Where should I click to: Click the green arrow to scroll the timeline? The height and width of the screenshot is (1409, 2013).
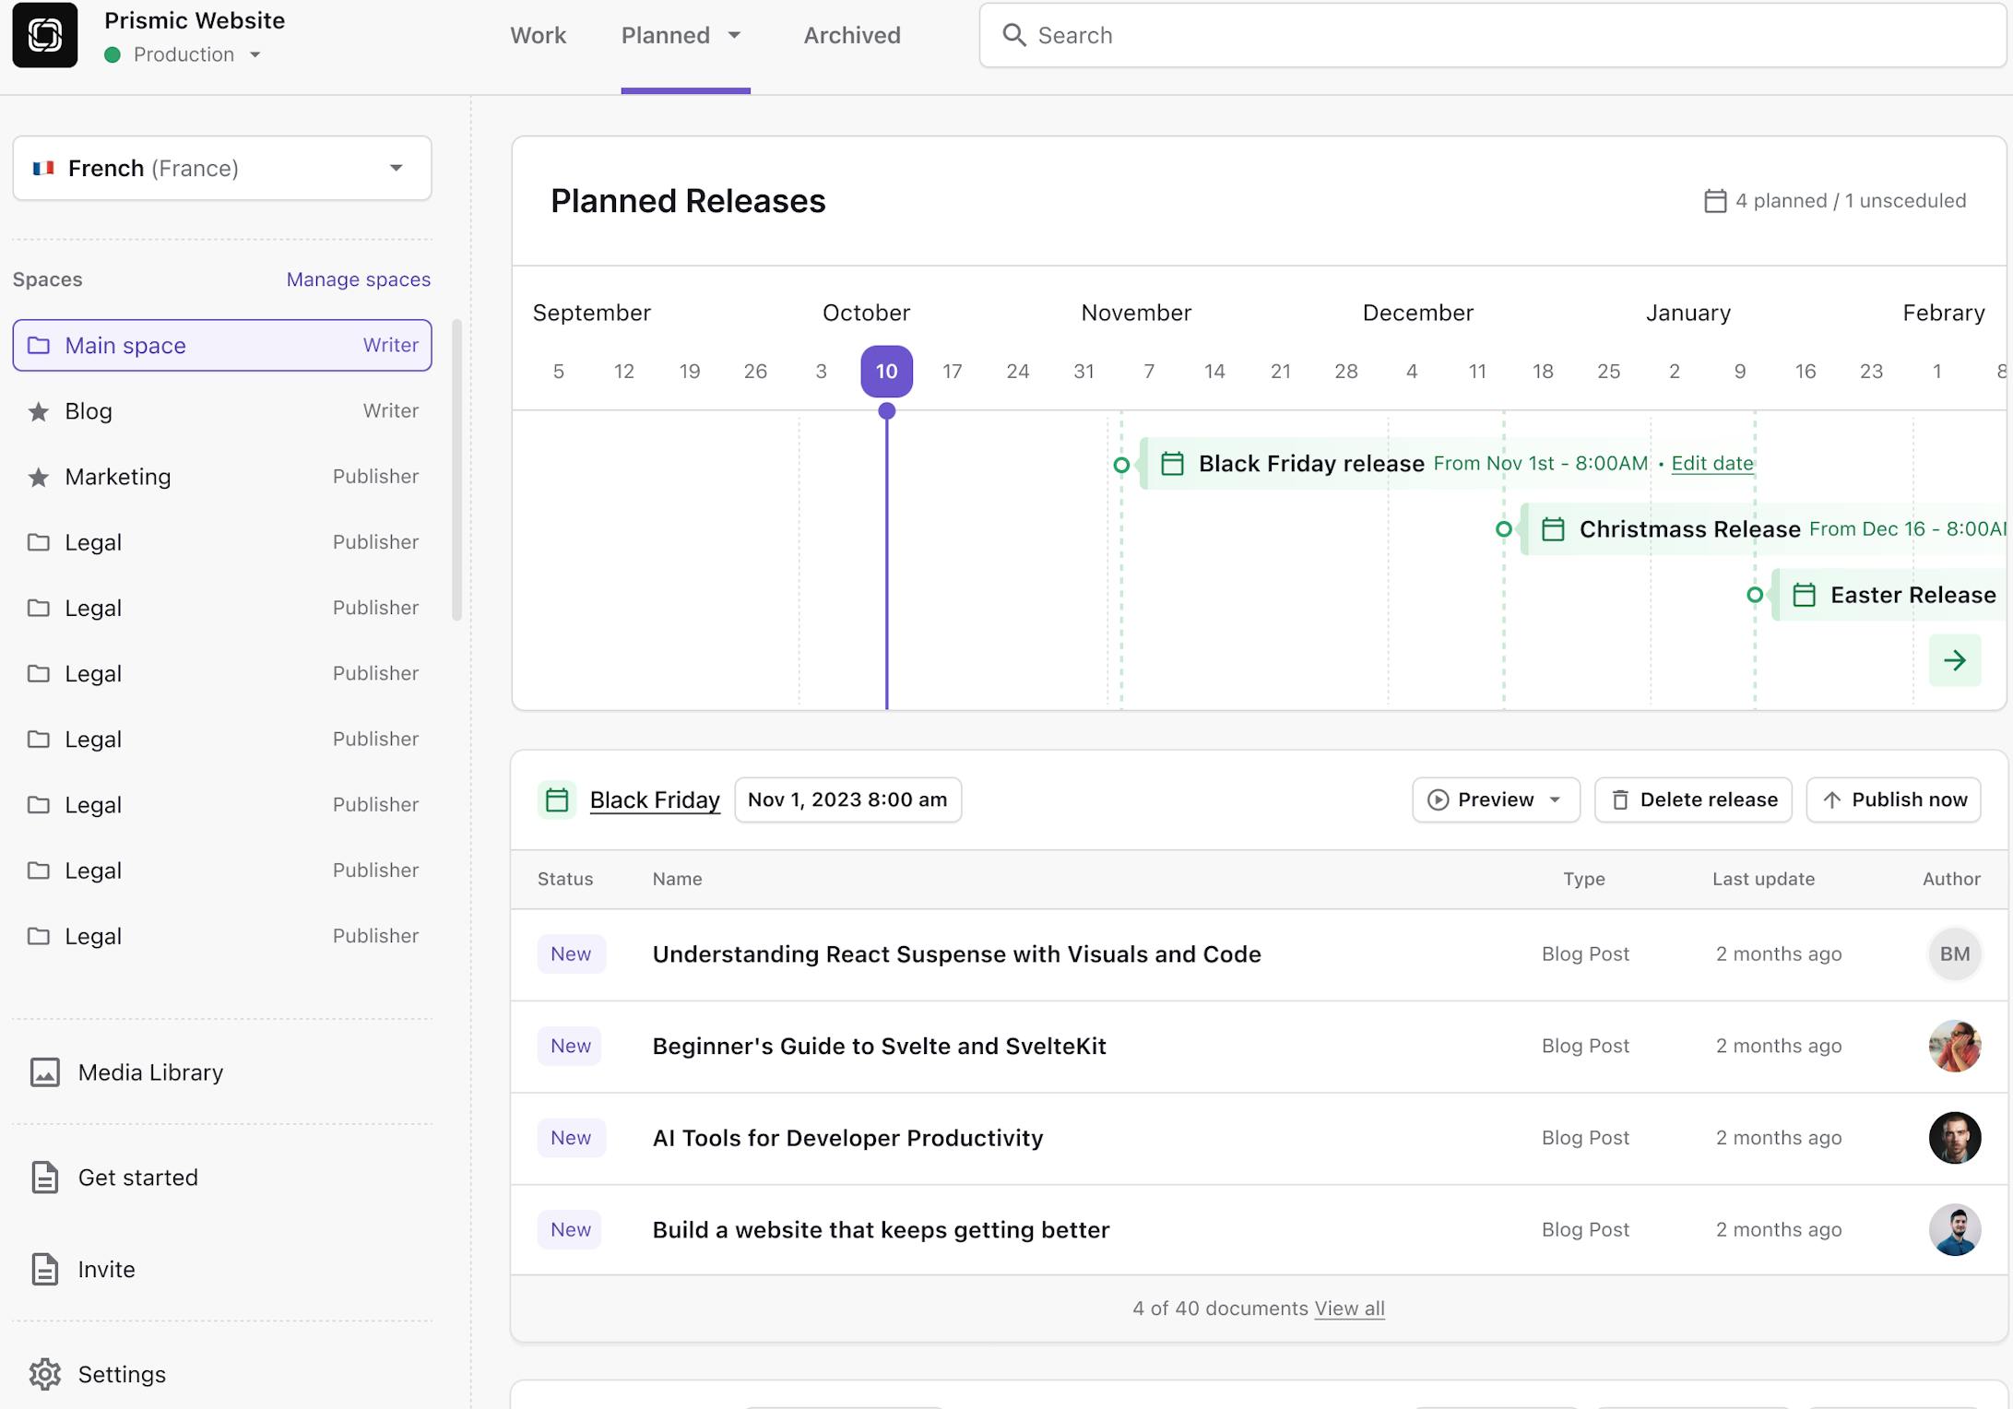(1954, 660)
